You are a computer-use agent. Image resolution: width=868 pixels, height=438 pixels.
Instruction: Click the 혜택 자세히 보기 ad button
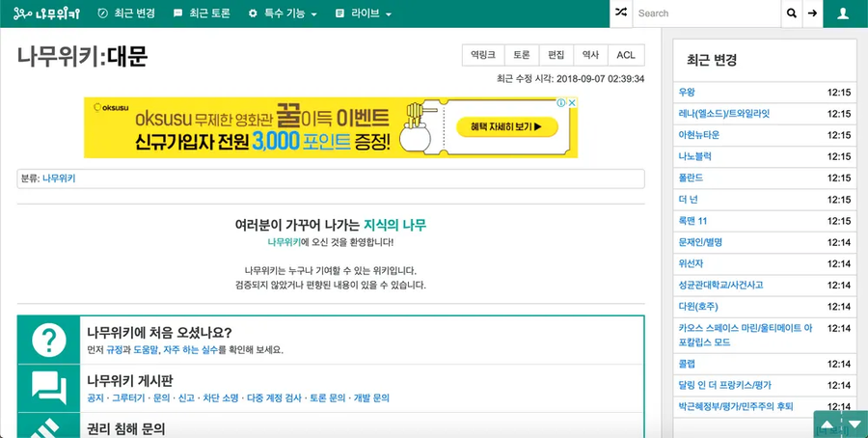tap(506, 126)
